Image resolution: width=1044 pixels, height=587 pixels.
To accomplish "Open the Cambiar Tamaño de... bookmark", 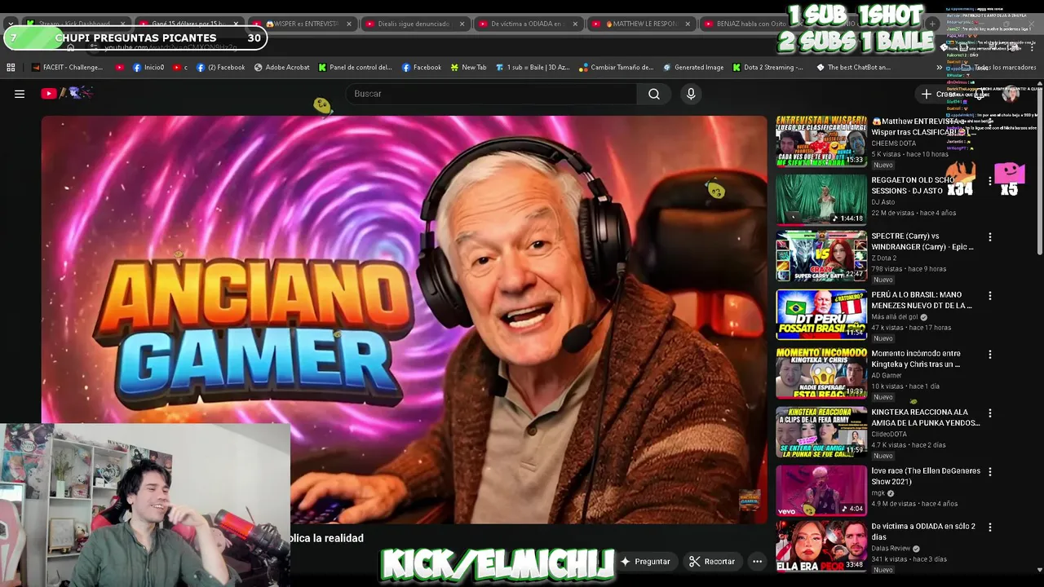I will point(617,68).
